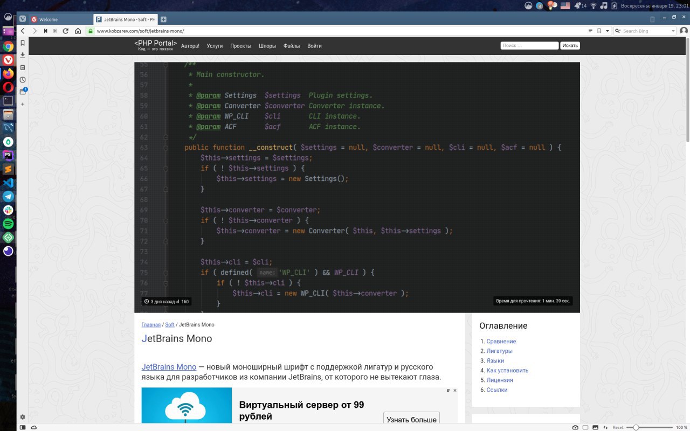Image resolution: width=690 pixels, height=431 pixels.
Task: Open the address bar history dropdown
Action: (606, 31)
